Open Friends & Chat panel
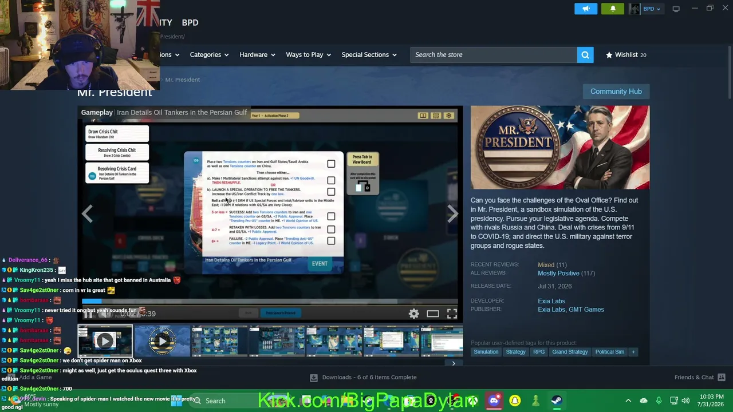The height and width of the screenshot is (412, 733). tap(700, 378)
